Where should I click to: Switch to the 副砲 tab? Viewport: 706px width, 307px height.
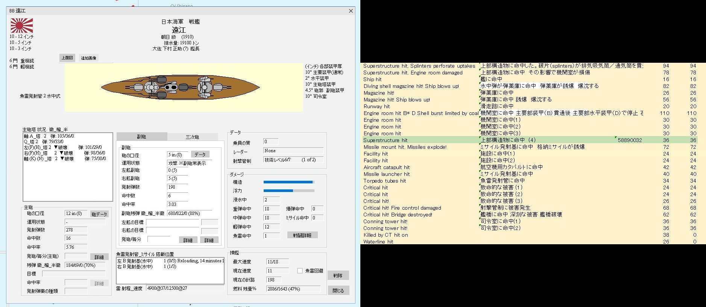click(x=141, y=137)
